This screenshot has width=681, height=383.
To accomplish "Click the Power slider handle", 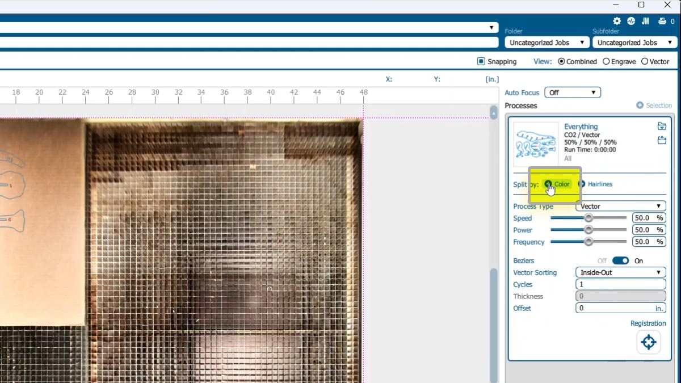I will (x=588, y=230).
